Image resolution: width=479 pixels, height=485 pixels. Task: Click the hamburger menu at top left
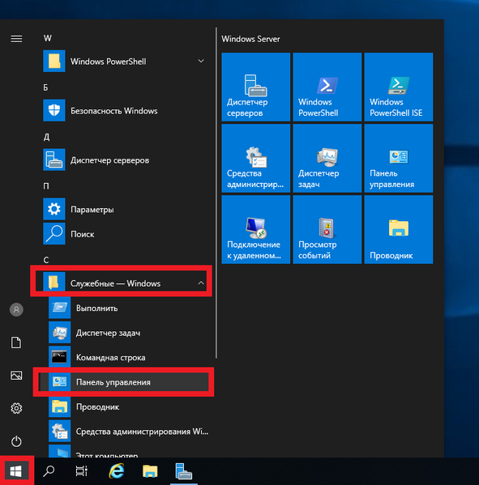16,39
